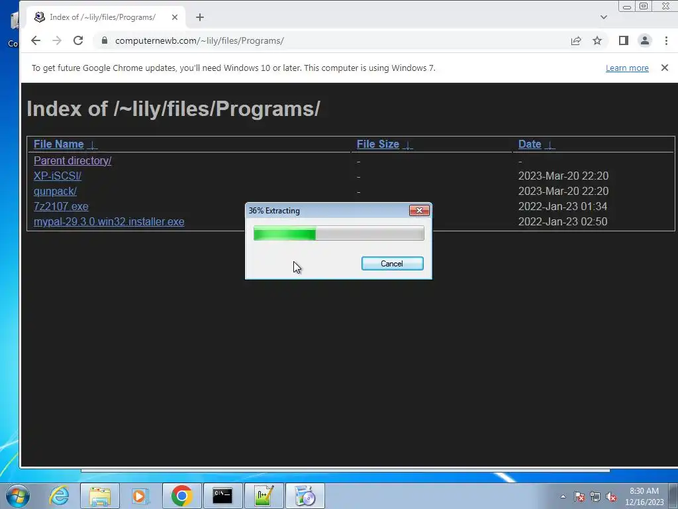Open the Parent directory/ link
The image size is (678, 509).
pos(72,160)
